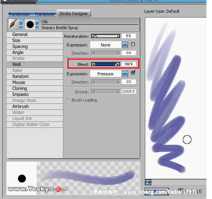Image resolution: width=212 pixels, height=199 pixels.
Task: Enable the Brush Loading checkbox
Action: (68, 100)
